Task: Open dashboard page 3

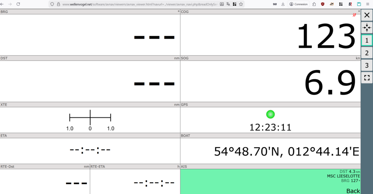Action: point(367,66)
